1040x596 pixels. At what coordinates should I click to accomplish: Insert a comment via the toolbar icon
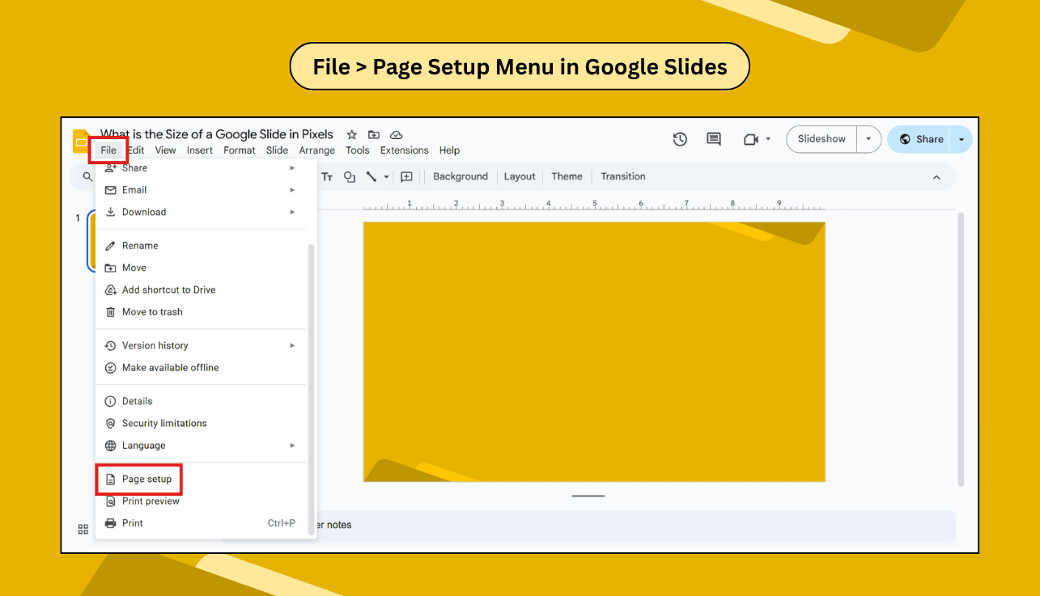406,176
